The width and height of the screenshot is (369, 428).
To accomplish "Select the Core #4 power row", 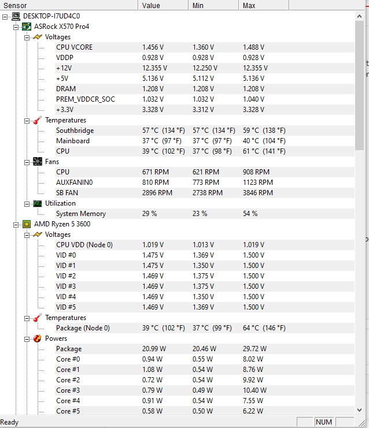I will (205, 401).
